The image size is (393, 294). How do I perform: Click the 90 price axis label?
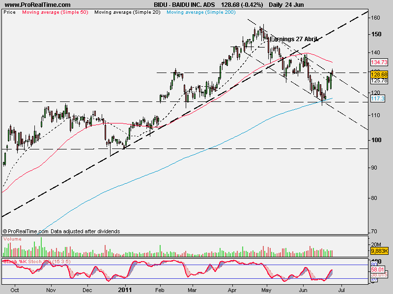pos(374,168)
